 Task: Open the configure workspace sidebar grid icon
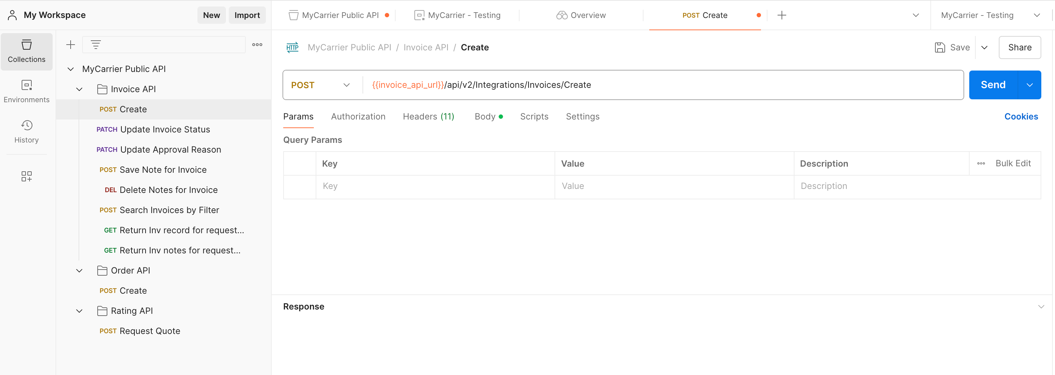point(27,176)
